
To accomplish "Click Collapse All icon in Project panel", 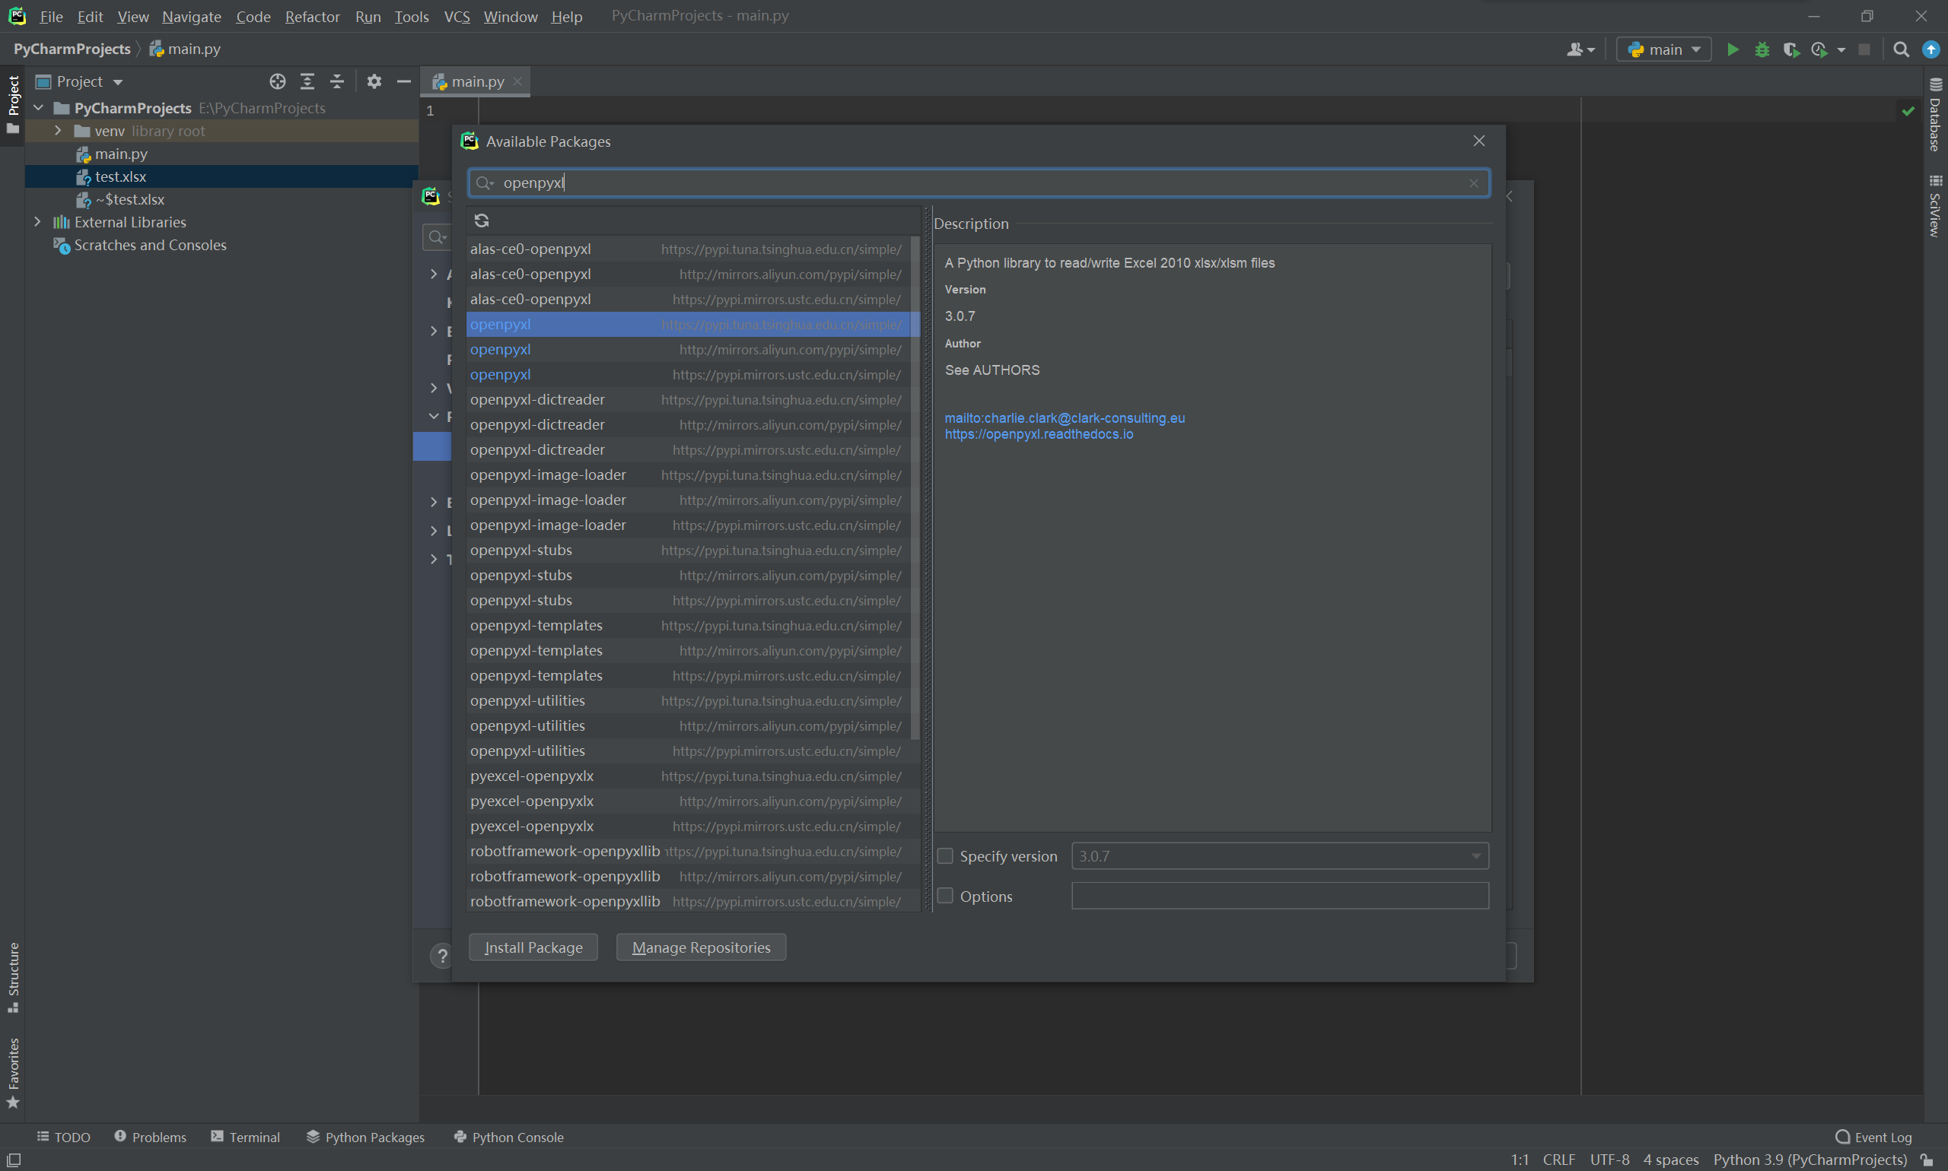I will pos(337,81).
